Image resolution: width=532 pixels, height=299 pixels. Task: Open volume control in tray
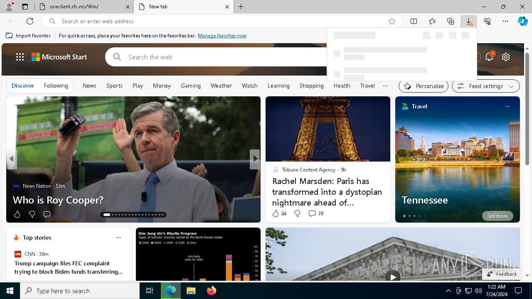(478, 291)
